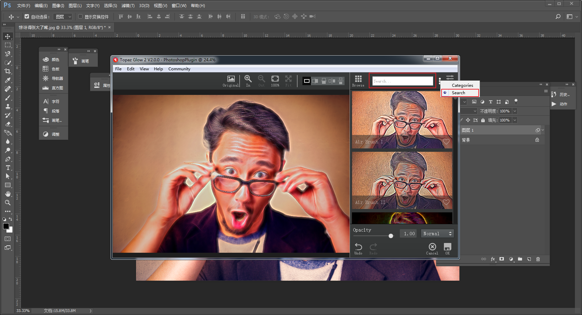Screen dimensions: 582x315
Task: Open the 颜色 color panel icon
Action: click(x=46, y=60)
